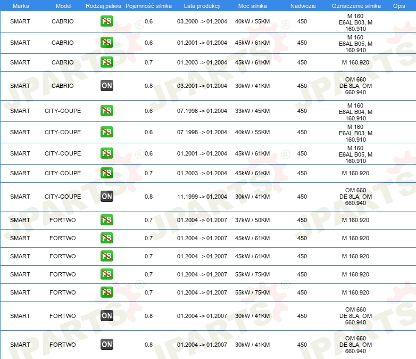Select the date range 03.2001 -> 01.2004
The height and width of the screenshot is (359, 416).
point(202,86)
